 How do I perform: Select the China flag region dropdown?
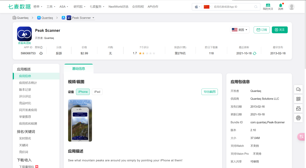coord(207,7)
